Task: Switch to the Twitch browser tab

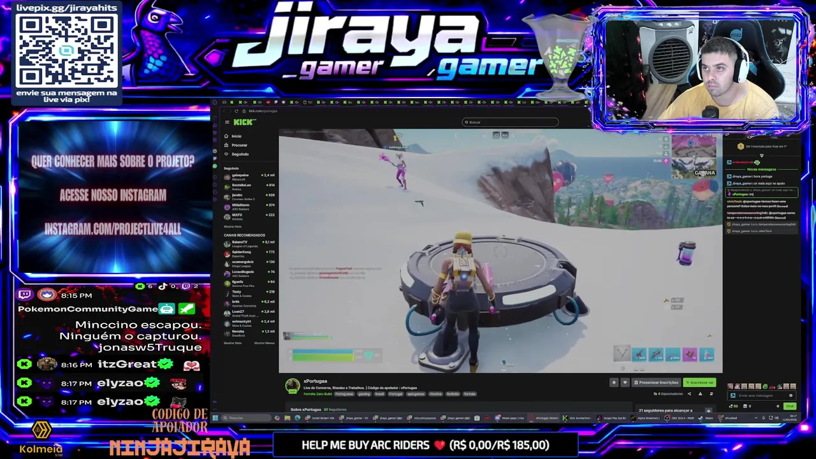Action: tap(276, 102)
